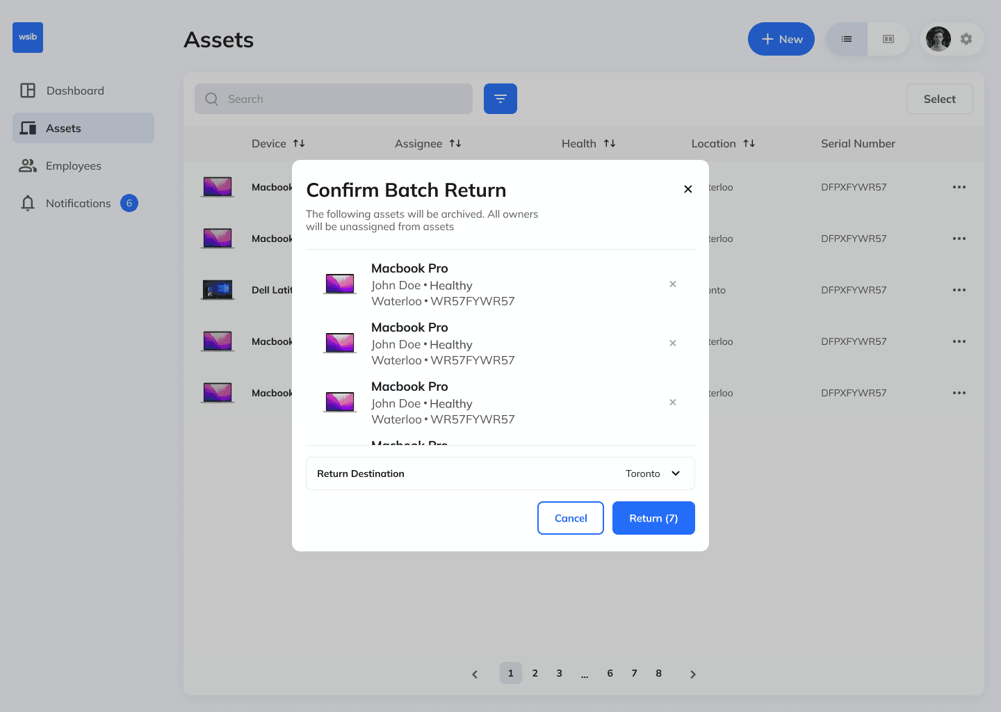Open more options for first asset row
1001x712 pixels.
tap(959, 187)
